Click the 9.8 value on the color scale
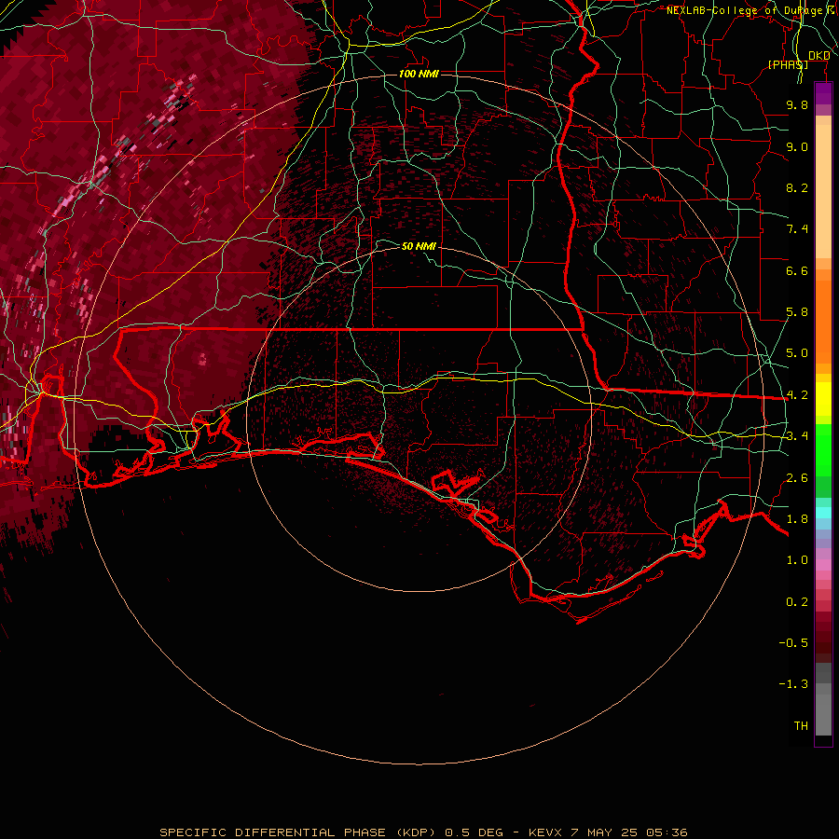This screenshot has height=839, width=839. click(x=797, y=104)
